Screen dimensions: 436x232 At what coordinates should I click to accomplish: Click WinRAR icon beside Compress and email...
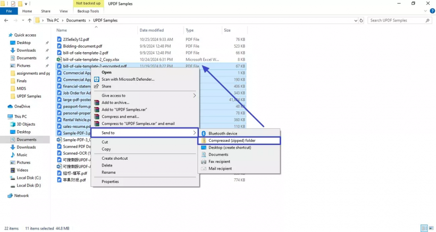coord(97,116)
